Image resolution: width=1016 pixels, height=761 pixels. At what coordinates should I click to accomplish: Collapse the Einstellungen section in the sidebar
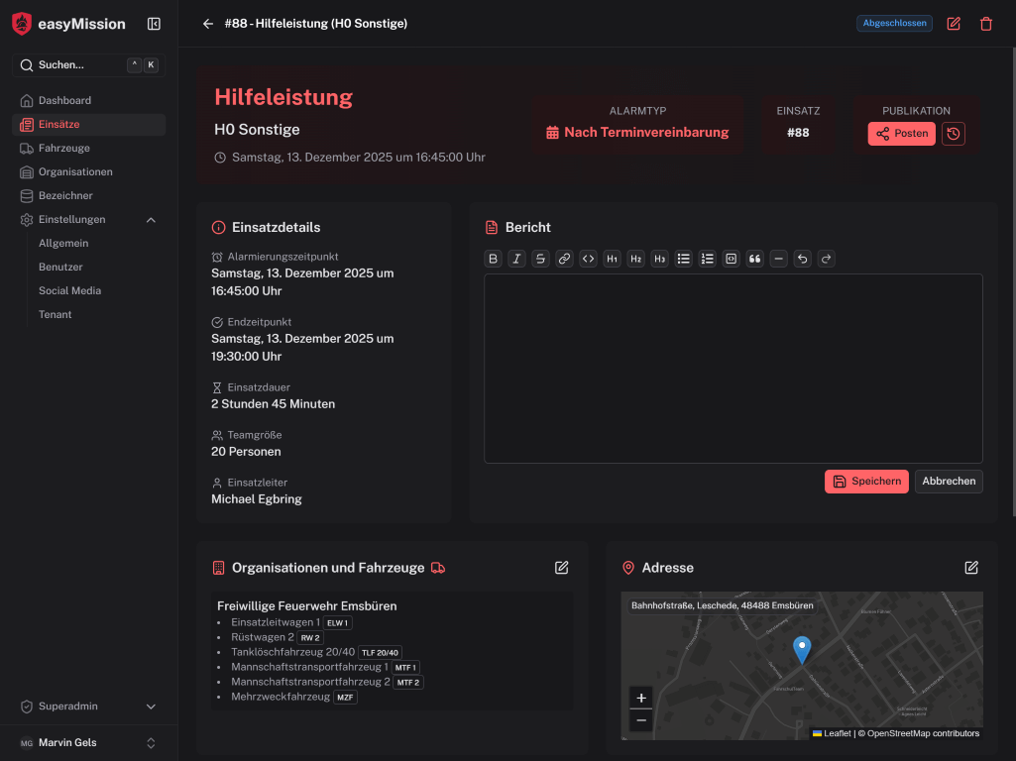click(150, 219)
